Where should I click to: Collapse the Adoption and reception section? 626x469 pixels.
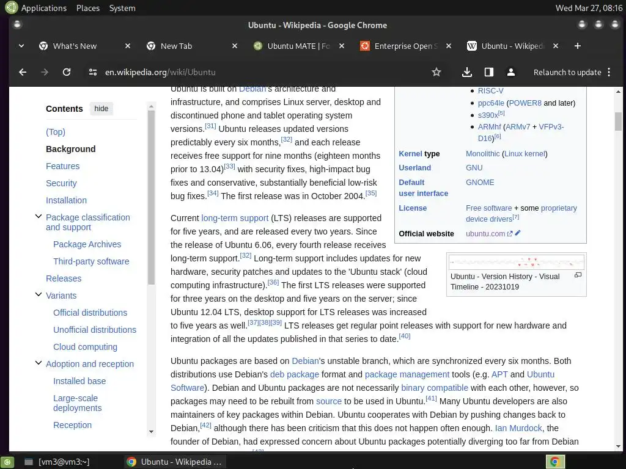39,363
